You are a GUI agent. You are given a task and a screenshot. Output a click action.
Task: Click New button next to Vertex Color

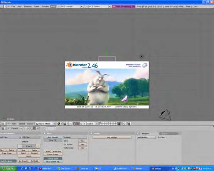click(x=83, y=148)
